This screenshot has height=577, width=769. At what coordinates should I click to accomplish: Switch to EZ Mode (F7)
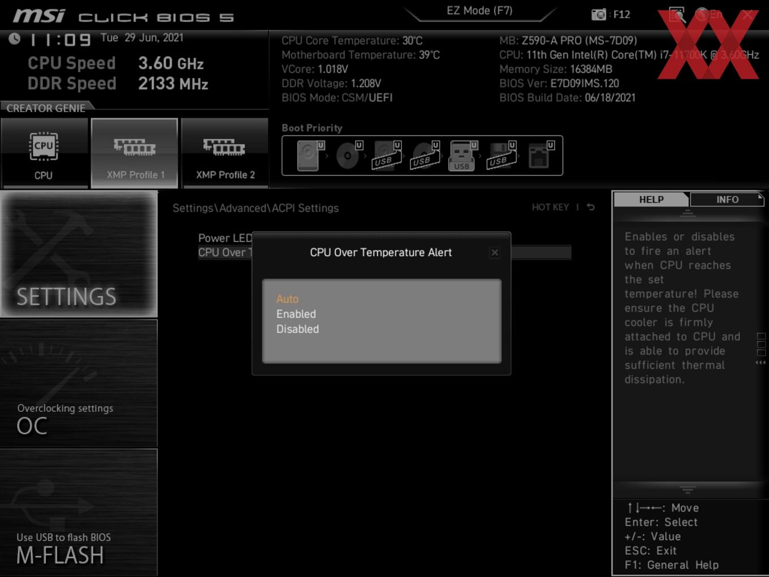click(x=479, y=11)
